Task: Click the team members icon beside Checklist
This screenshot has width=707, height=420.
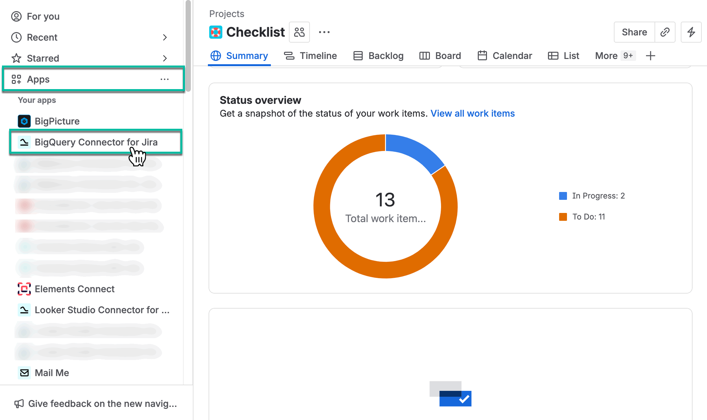Action: (x=299, y=32)
